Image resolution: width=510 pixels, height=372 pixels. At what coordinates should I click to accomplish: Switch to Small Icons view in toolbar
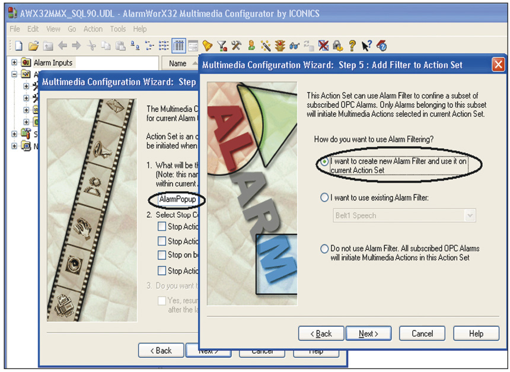tap(149, 46)
